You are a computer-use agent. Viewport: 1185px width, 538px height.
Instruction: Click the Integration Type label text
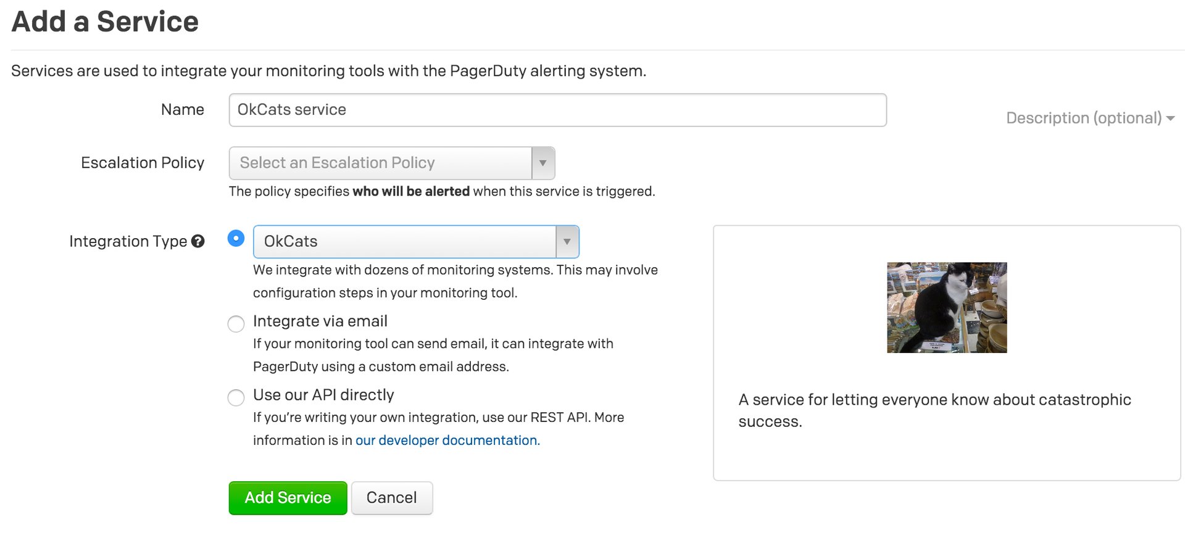[128, 241]
